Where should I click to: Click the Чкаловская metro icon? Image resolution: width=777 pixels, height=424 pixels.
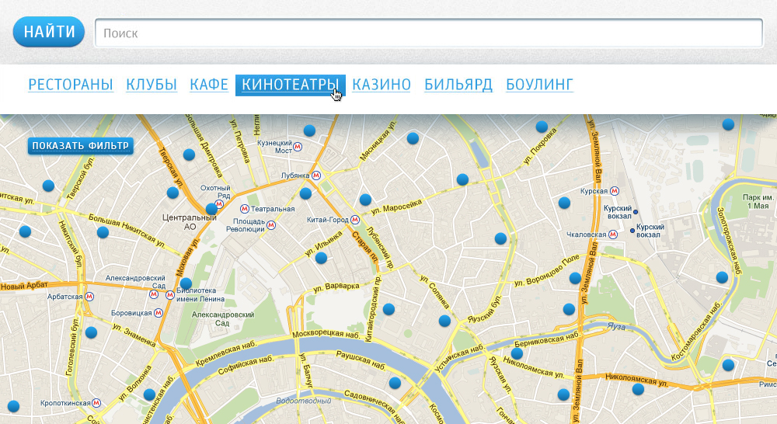(x=613, y=234)
